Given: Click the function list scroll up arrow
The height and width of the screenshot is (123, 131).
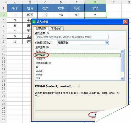Looking at the screenshot, I should click(x=122, y=51).
